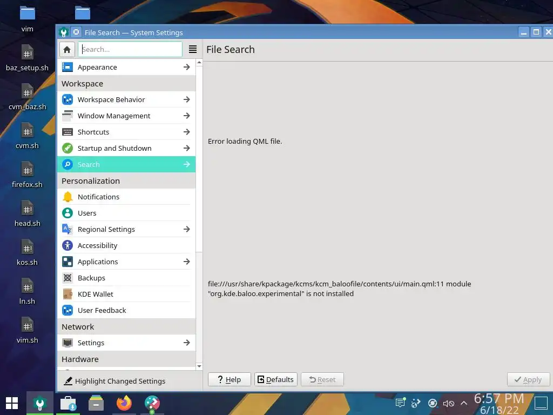Click the show desktop button on the taskbar

(x=541, y=403)
